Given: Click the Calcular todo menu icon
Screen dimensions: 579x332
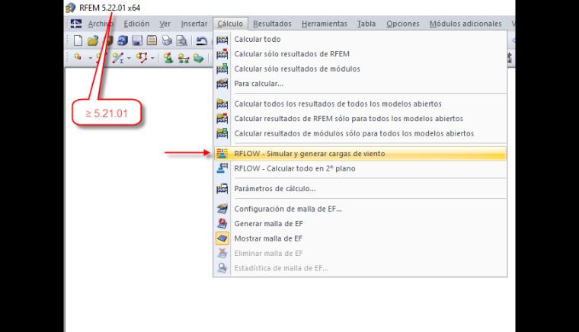Looking at the screenshot, I should coord(222,39).
